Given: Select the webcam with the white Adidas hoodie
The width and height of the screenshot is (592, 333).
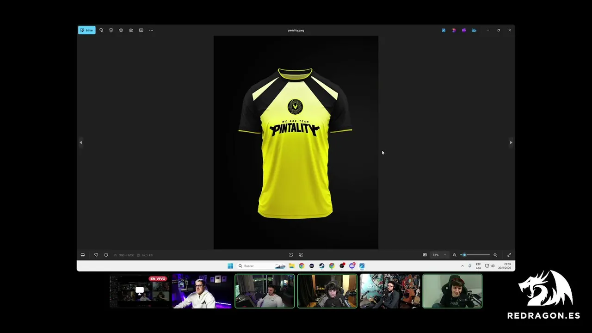Looking at the screenshot, I should (202, 291).
